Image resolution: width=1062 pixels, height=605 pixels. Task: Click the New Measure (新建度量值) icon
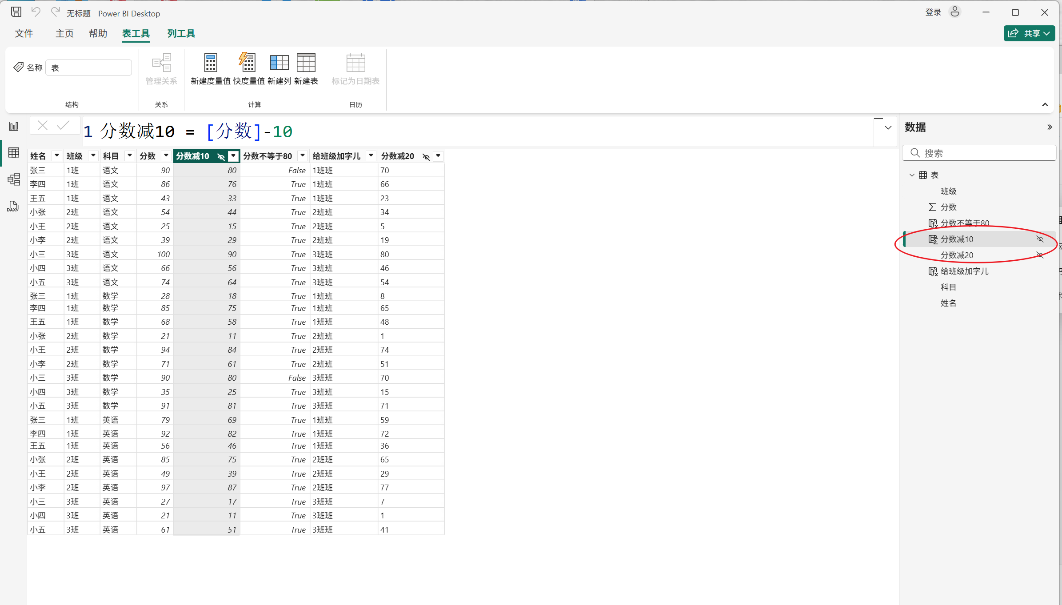pyautogui.click(x=211, y=63)
